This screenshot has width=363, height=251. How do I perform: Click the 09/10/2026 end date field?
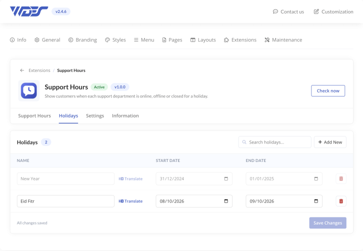click(284, 201)
